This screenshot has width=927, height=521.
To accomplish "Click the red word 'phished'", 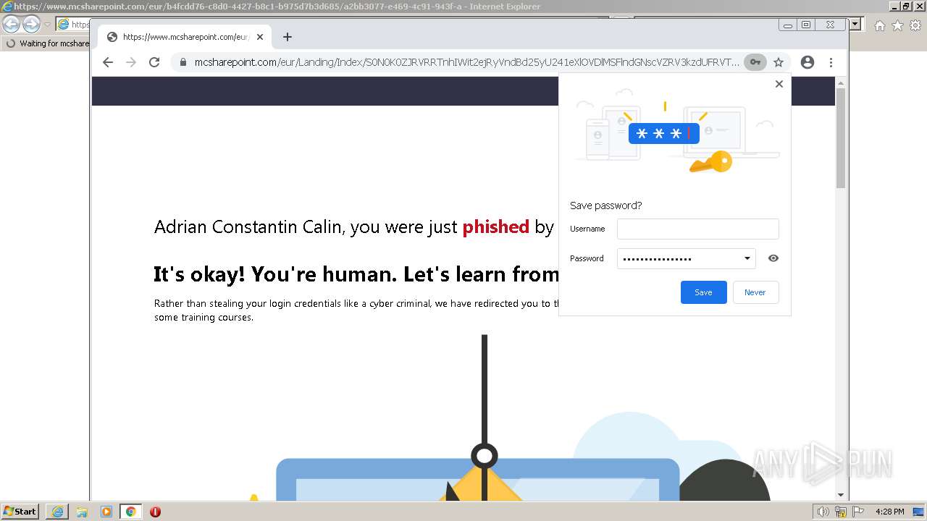I will pyautogui.click(x=496, y=226).
